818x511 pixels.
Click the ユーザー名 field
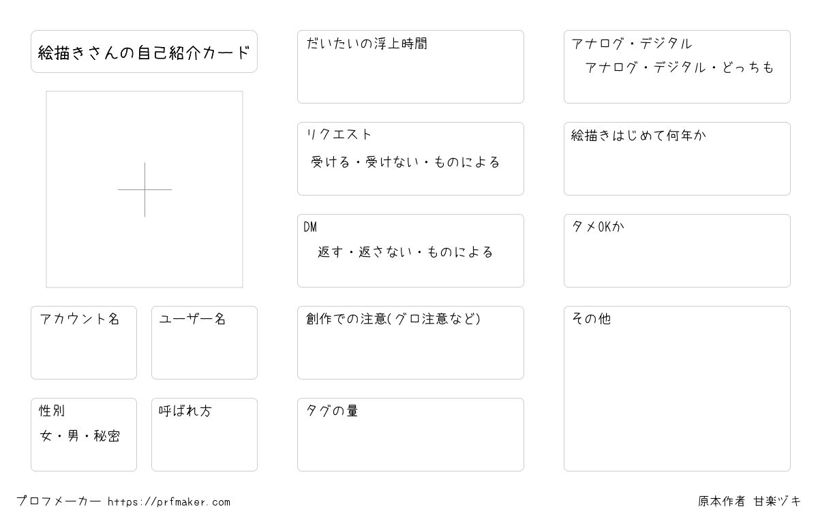[204, 343]
